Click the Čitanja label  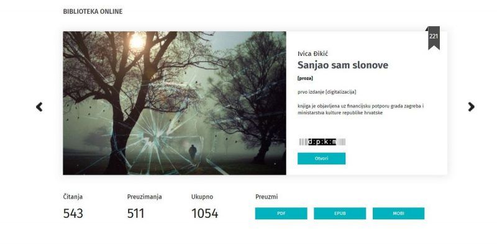pos(73,197)
